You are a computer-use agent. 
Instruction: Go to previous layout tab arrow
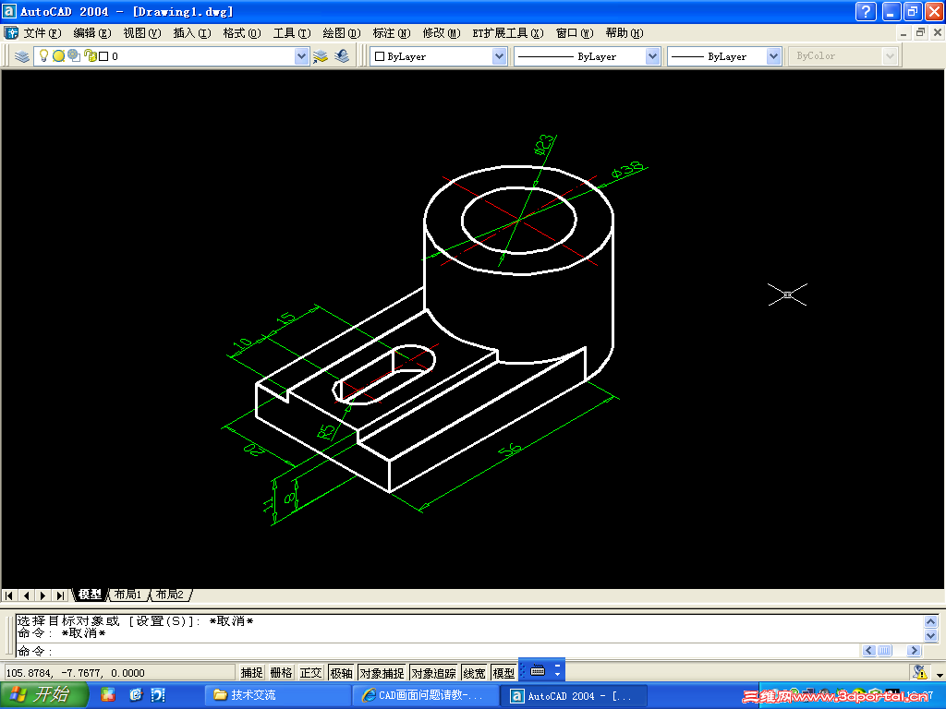pos(26,595)
